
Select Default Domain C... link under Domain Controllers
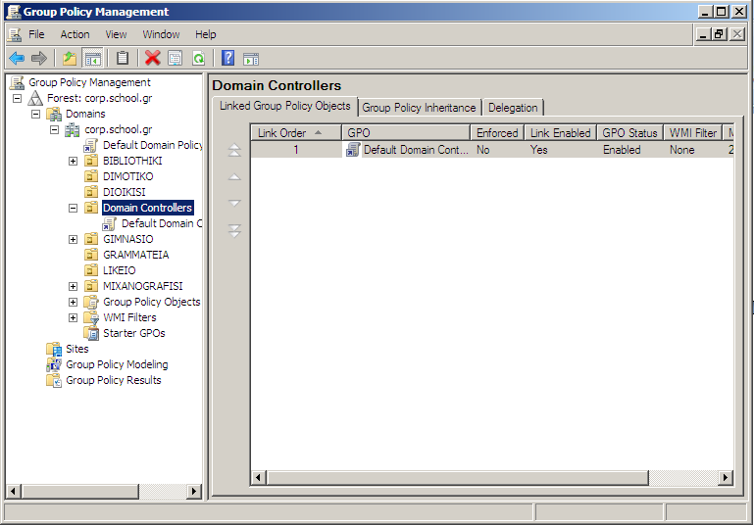[162, 224]
